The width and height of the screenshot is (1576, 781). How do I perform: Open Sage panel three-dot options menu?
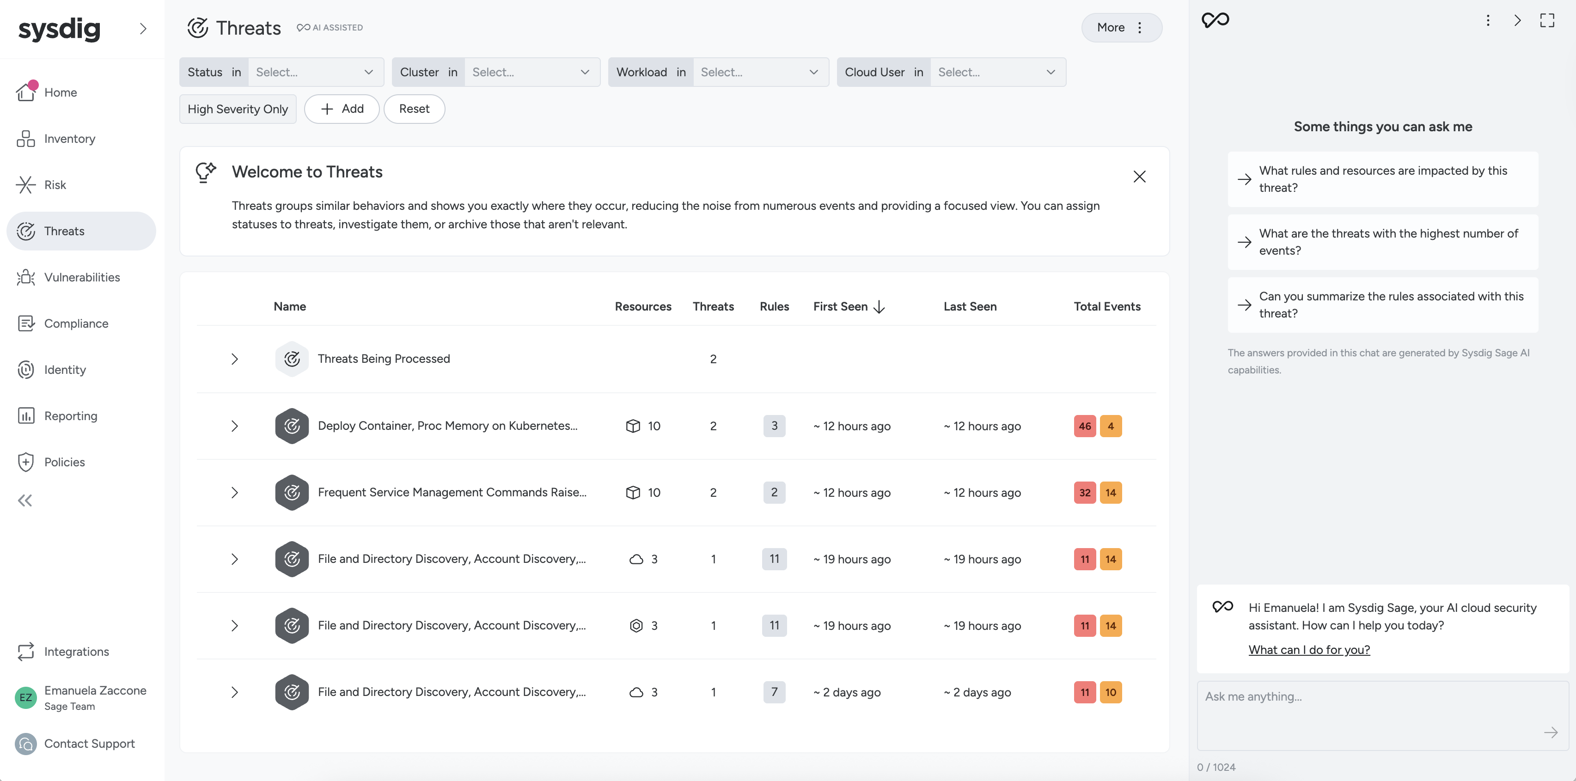click(1488, 20)
